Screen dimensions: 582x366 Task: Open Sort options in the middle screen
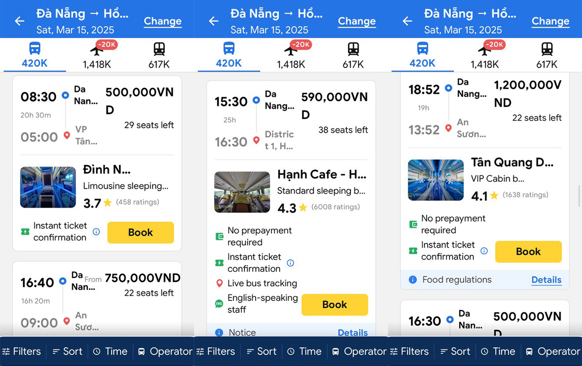[x=261, y=351]
